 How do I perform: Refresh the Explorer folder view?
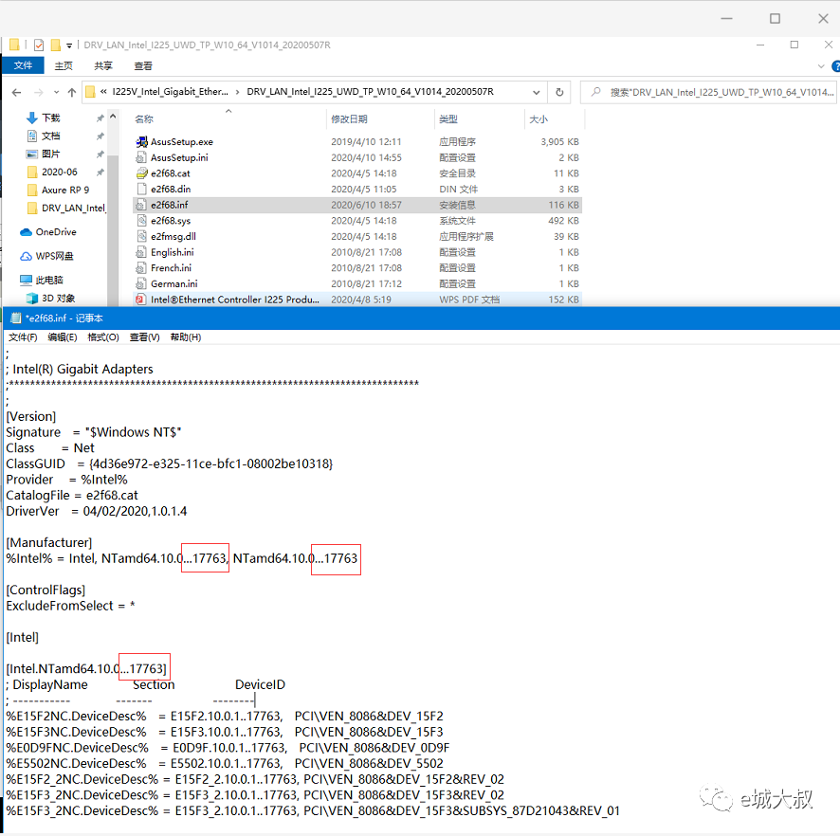pos(559,92)
